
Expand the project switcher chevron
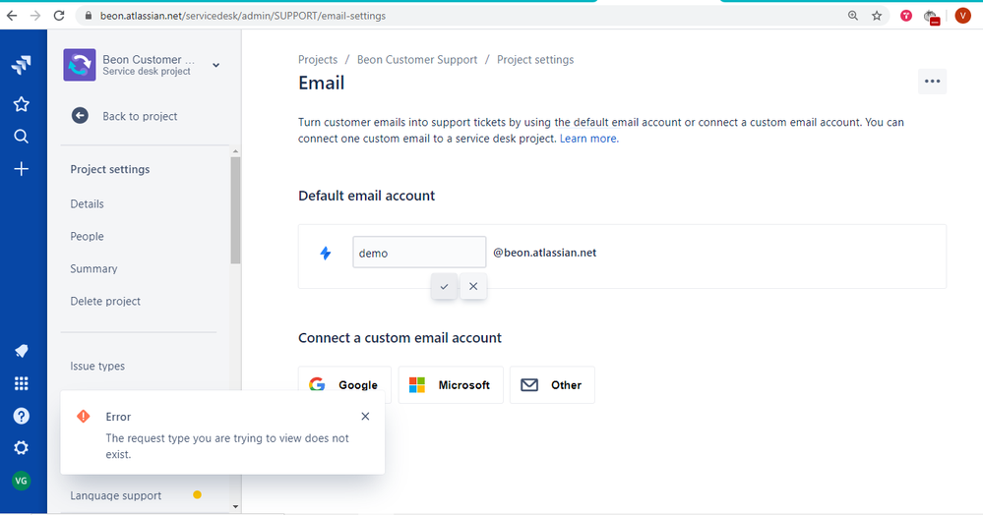click(x=215, y=65)
